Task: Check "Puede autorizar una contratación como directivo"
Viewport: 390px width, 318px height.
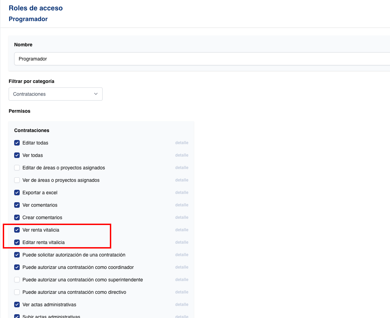Action: 17,292
